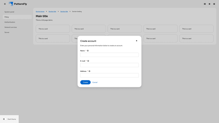Open Authentication in sidebar

click(x=10, y=22)
